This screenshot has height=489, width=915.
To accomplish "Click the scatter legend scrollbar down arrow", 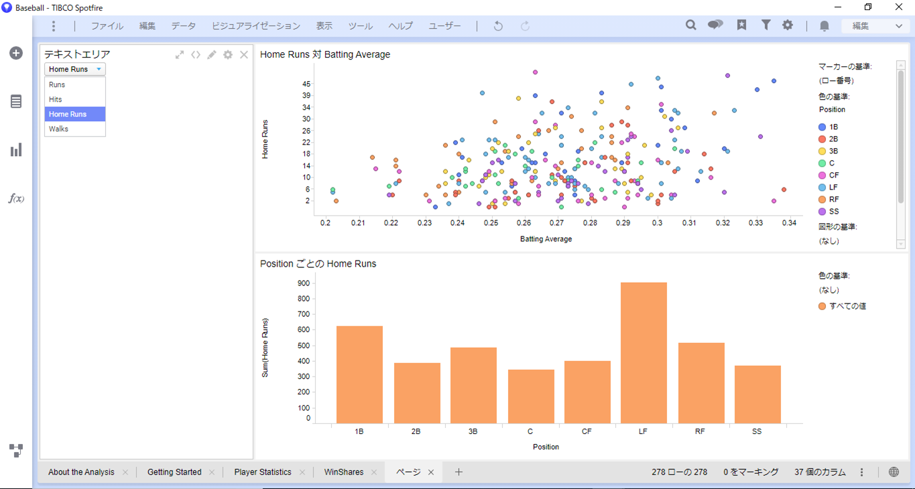I will tap(901, 244).
